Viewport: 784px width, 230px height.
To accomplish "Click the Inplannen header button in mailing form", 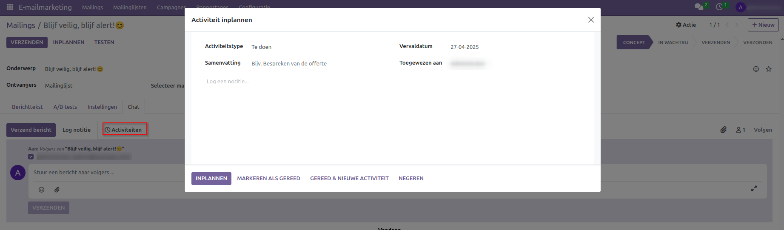I will click(68, 43).
